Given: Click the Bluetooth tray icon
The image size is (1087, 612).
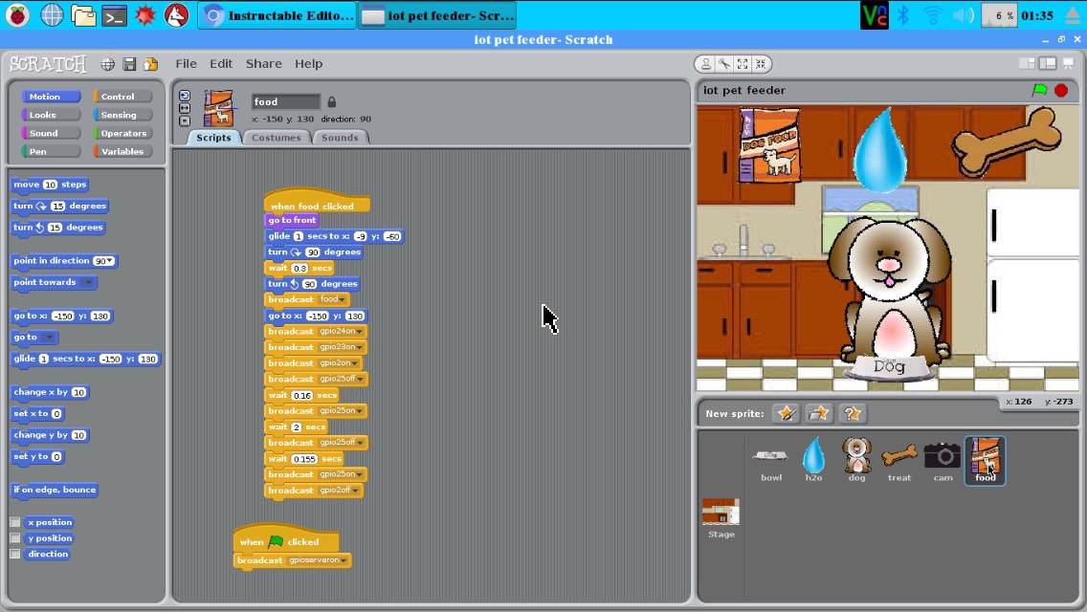Looking at the screenshot, I should pyautogui.click(x=902, y=15).
